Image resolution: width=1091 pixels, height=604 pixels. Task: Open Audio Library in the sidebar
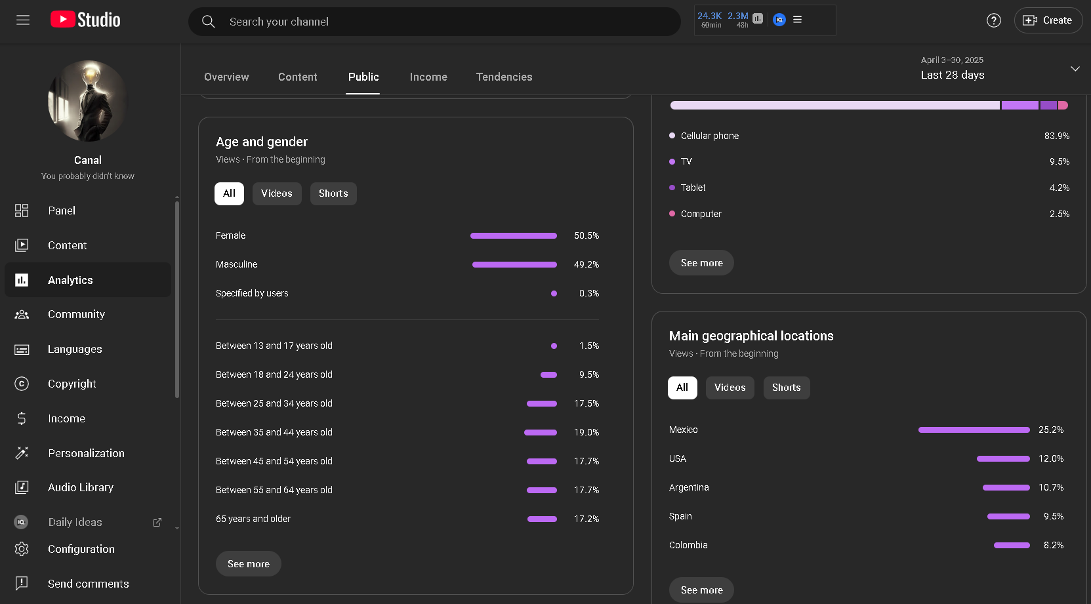[88, 487]
